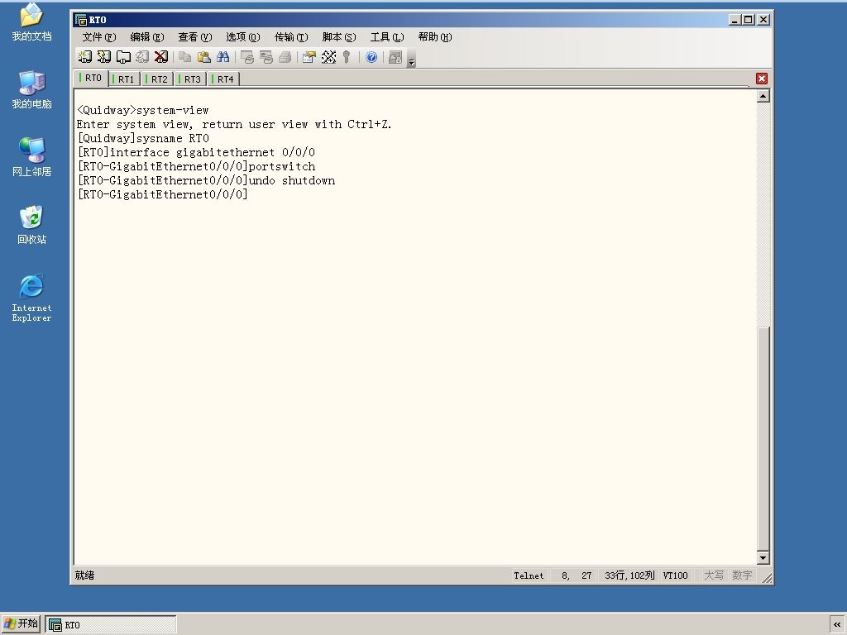Open Session Options toolbar icon

pyautogui.click(x=309, y=57)
